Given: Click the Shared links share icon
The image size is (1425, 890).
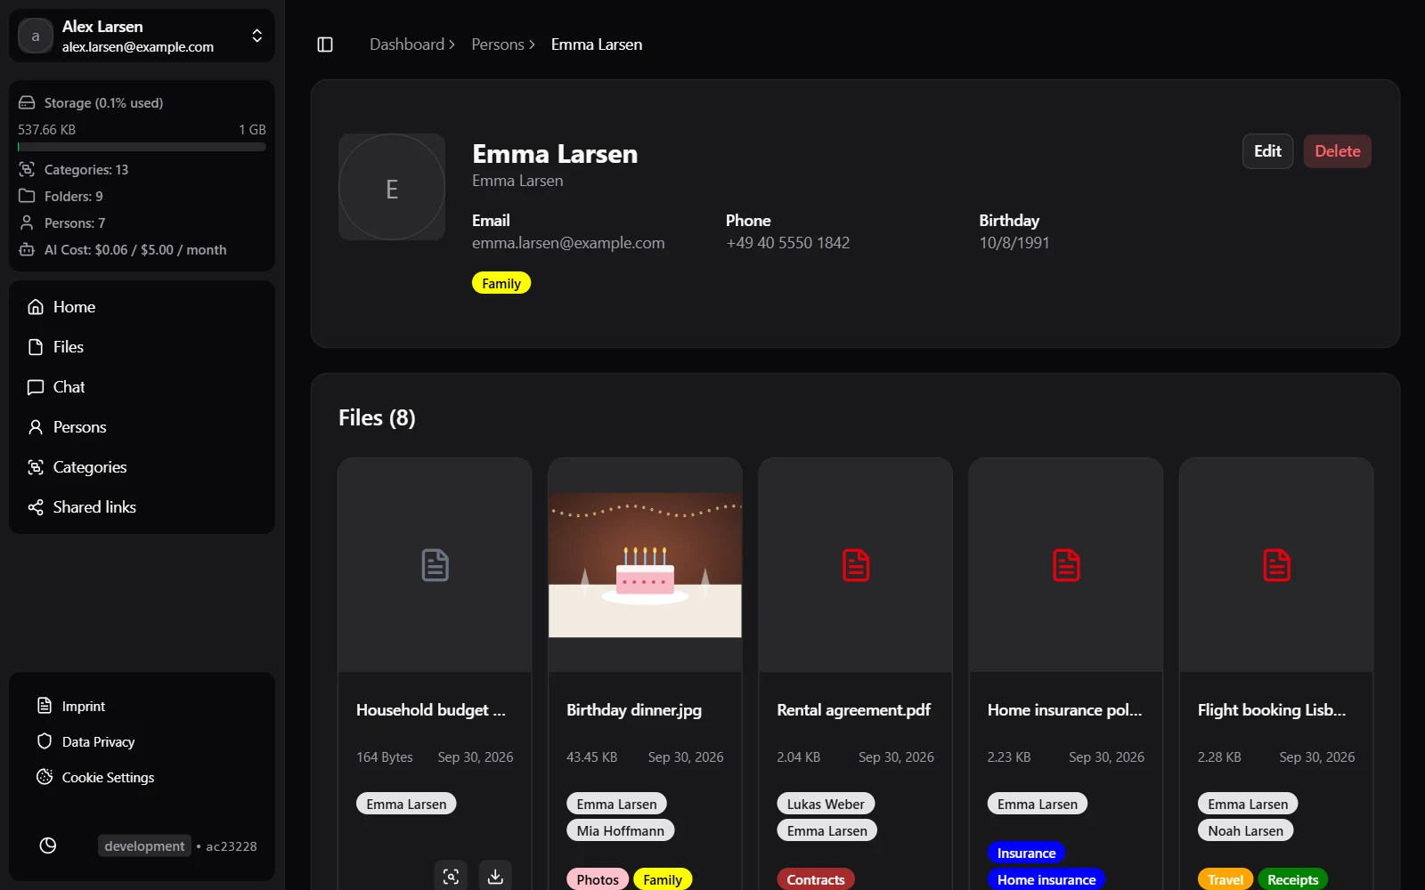Looking at the screenshot, I should [36, 507].
